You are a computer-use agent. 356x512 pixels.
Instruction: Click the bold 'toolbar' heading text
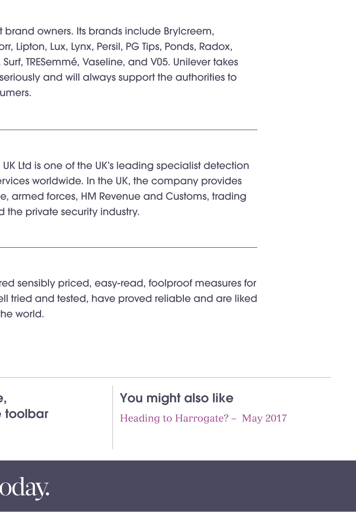(x=27, y=414)
